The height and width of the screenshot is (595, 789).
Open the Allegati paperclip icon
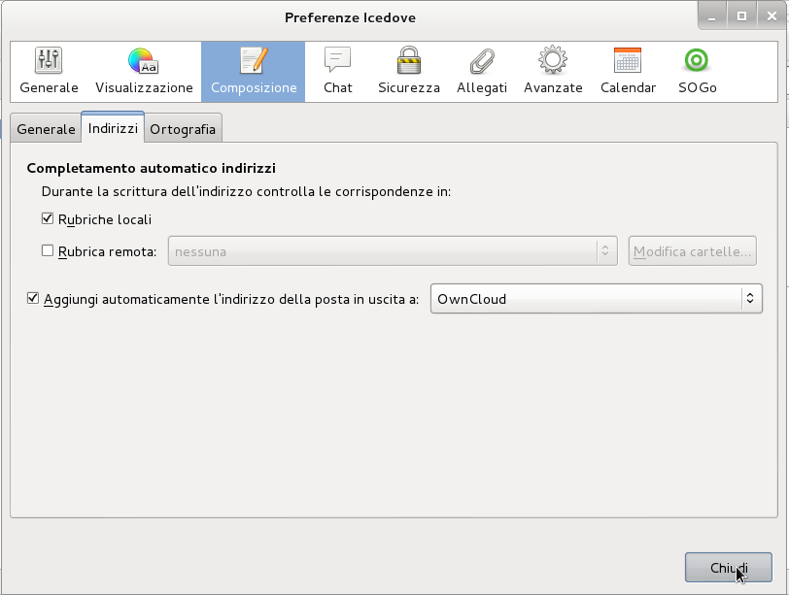[482, 61]
